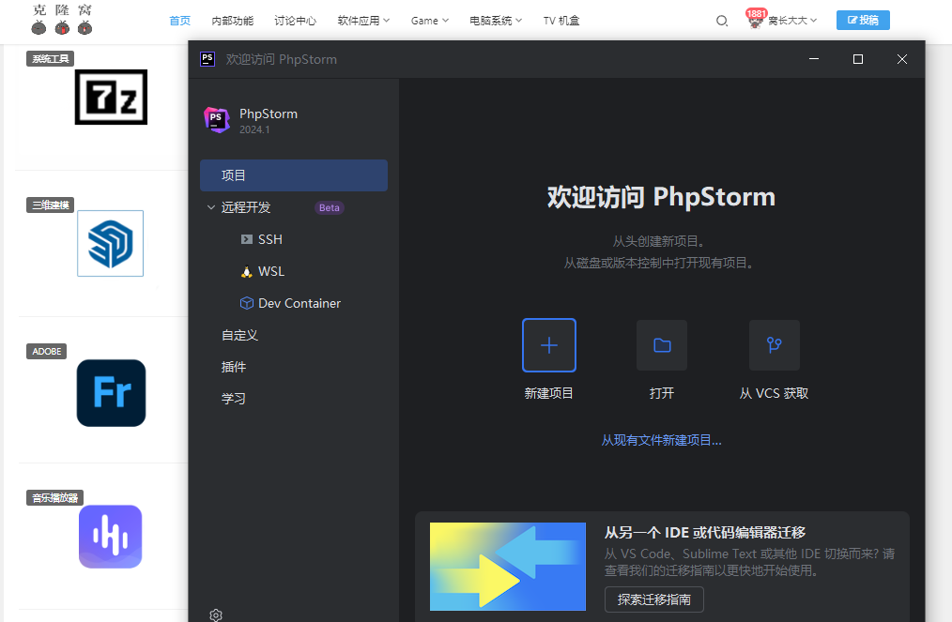
Task: Go to 首页 in website navigation
Action: [179, 21]
